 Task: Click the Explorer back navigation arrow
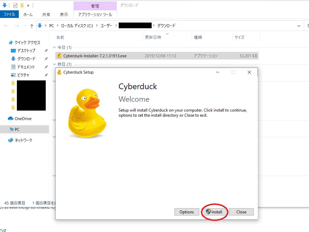tap(6, 26)
